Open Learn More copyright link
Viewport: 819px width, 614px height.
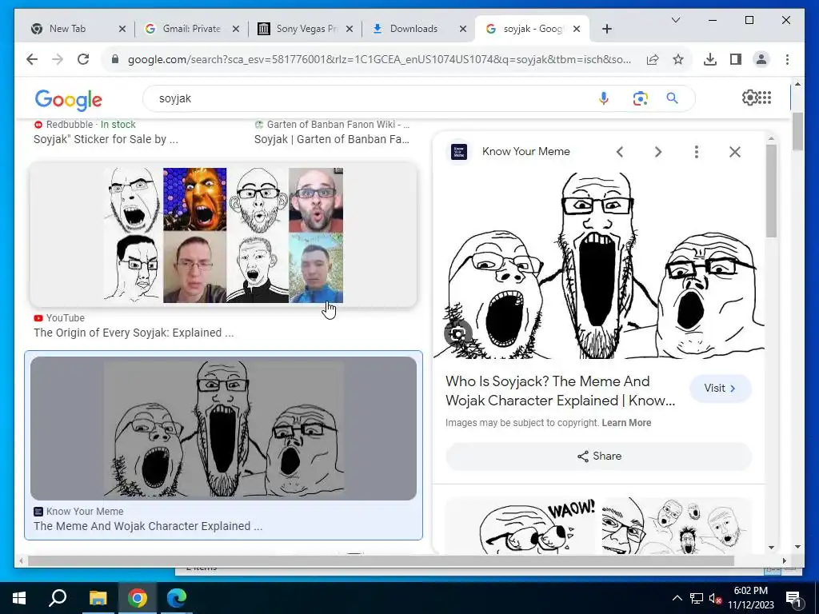[626, 423]
